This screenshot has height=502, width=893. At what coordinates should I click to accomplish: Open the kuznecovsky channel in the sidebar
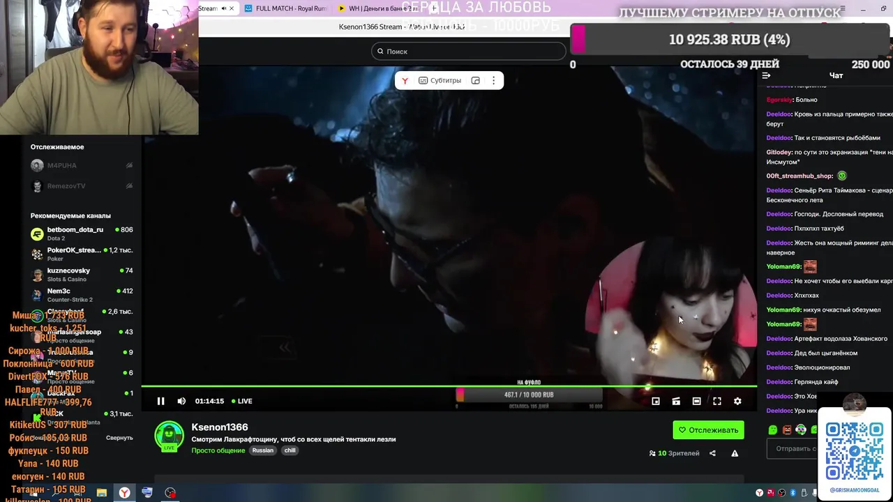(82, 274)
